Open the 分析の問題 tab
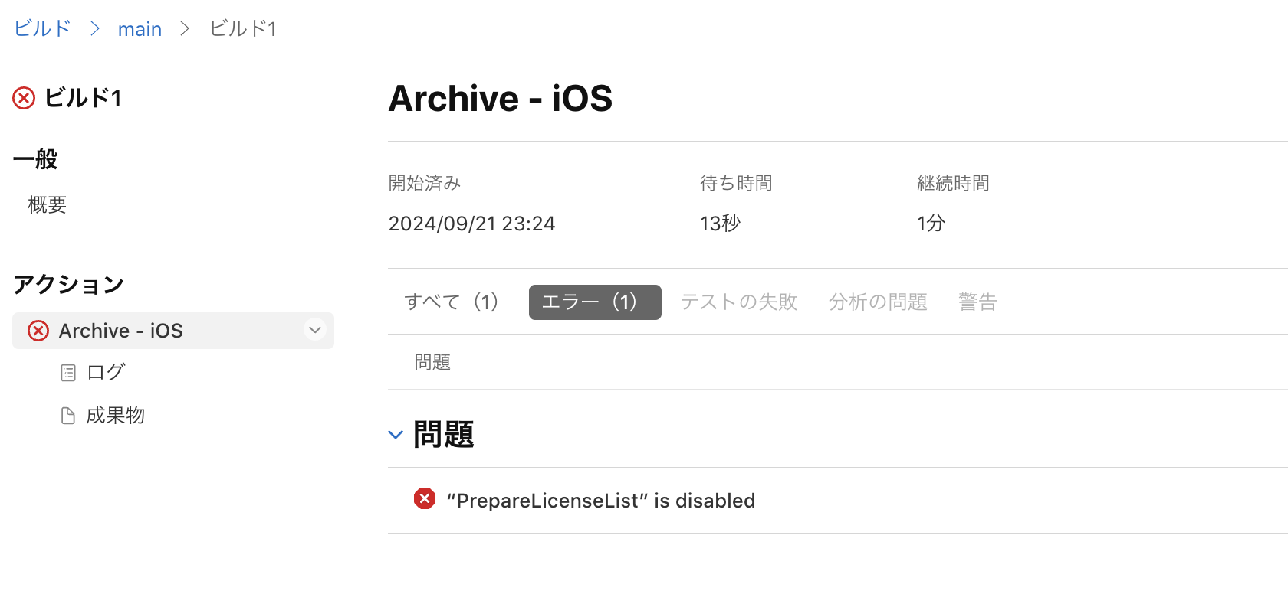 pyautogui.click(x=878, y=302)
